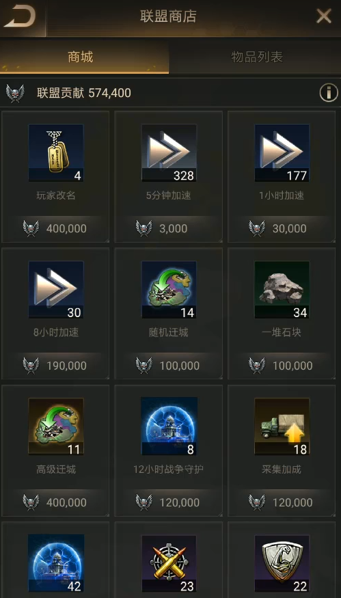Choose the muscle arm shield icon

pos(282,564)
